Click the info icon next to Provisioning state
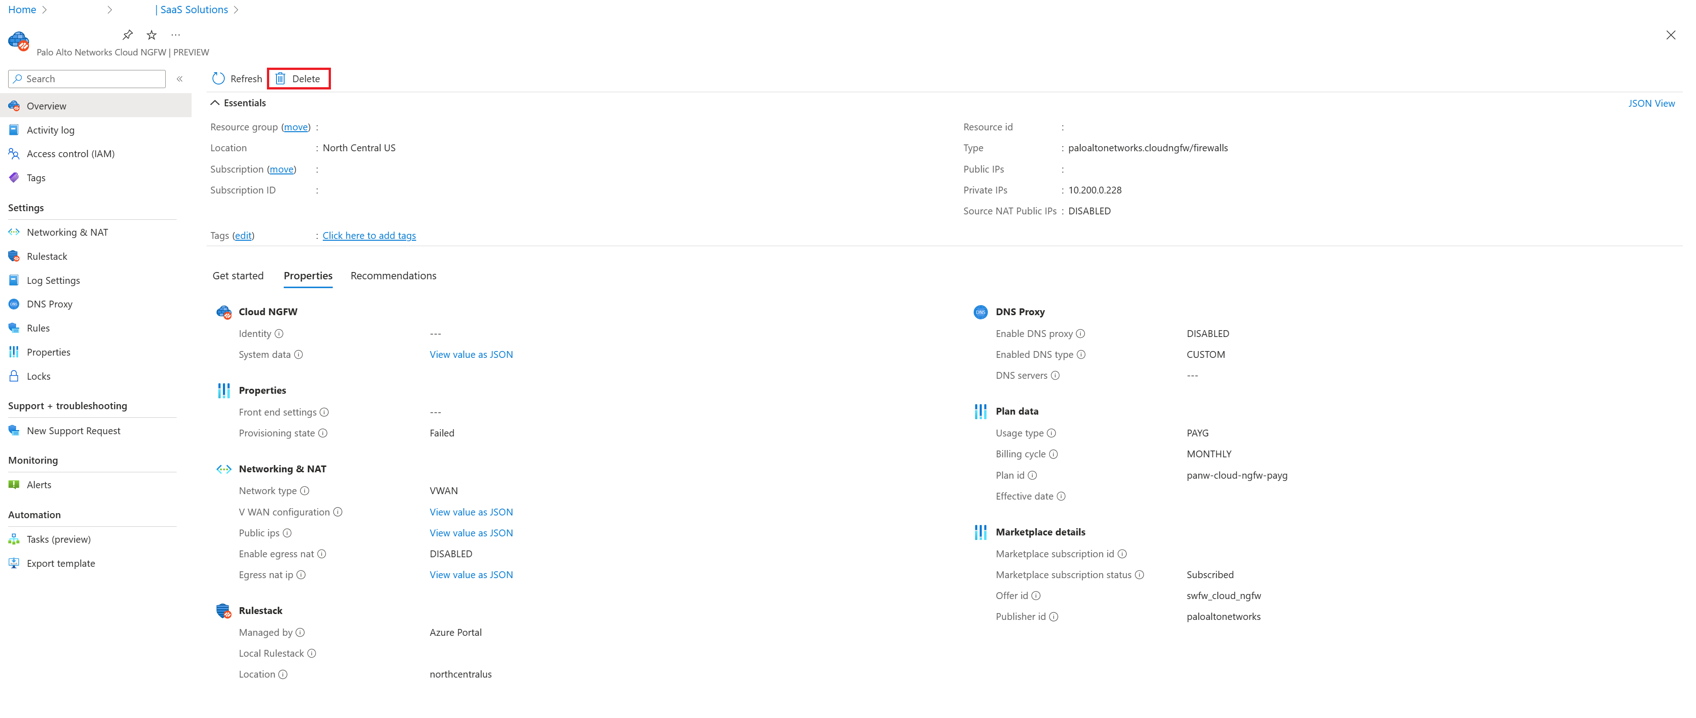Viewport: 1696px width, 718px height. [x=323, y=433]
